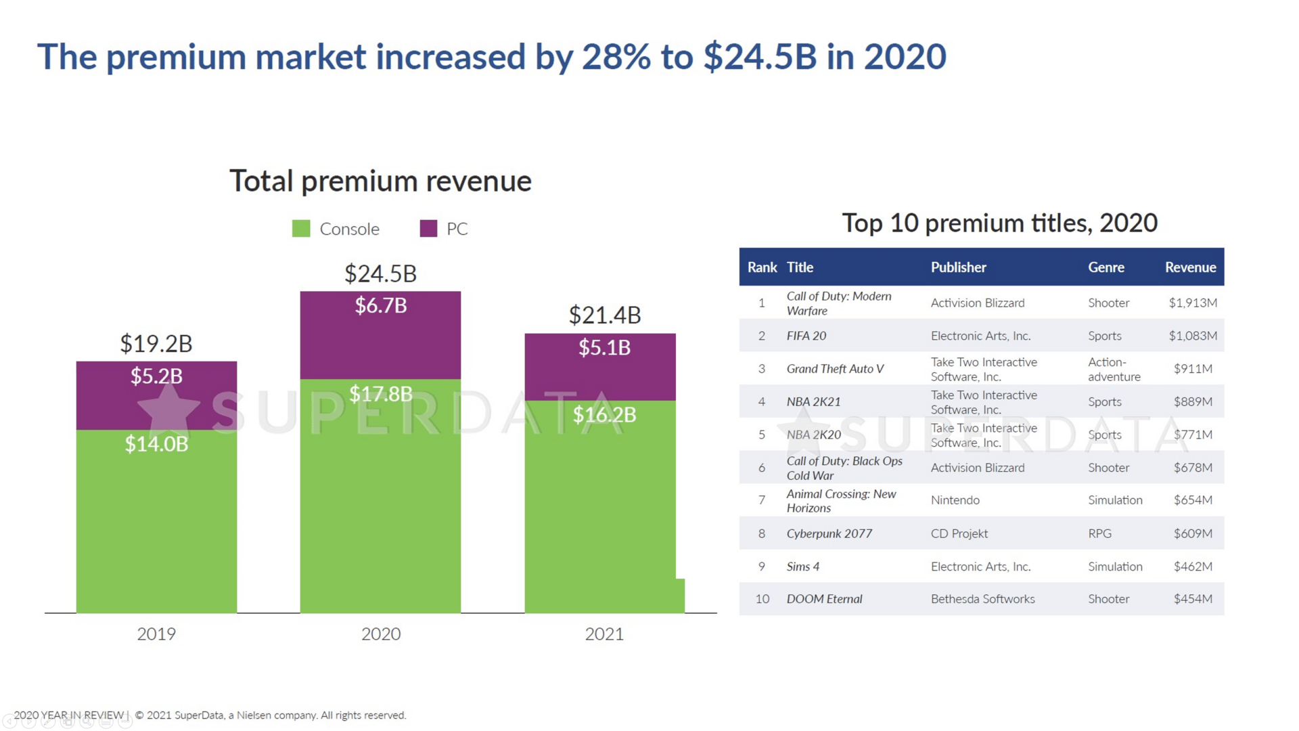Click 'Top 10 premium titles, 2020' heading

(x=999, y=223)
